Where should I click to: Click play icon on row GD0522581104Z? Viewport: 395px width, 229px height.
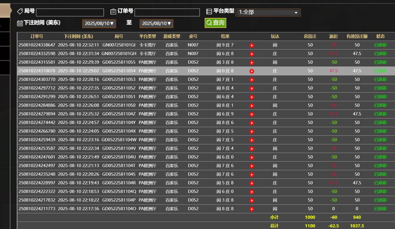coord(252,114)
